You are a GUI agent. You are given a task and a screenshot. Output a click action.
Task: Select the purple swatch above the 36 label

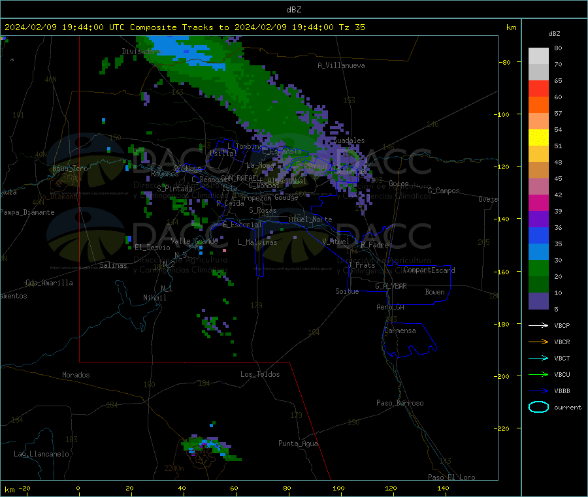pos(538,219)
